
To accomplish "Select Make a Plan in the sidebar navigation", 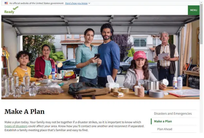I will [x=163, y=121].
